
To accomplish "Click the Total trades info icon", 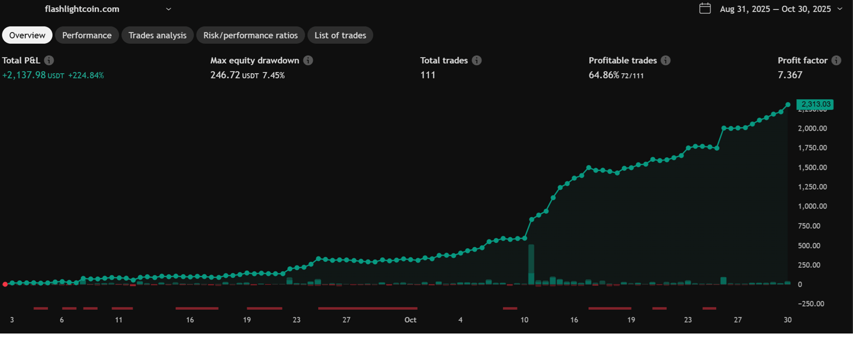I will coord(477,60).
